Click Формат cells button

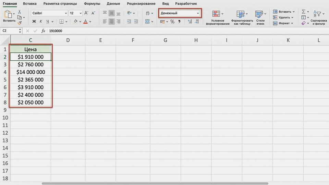(283, 23)
